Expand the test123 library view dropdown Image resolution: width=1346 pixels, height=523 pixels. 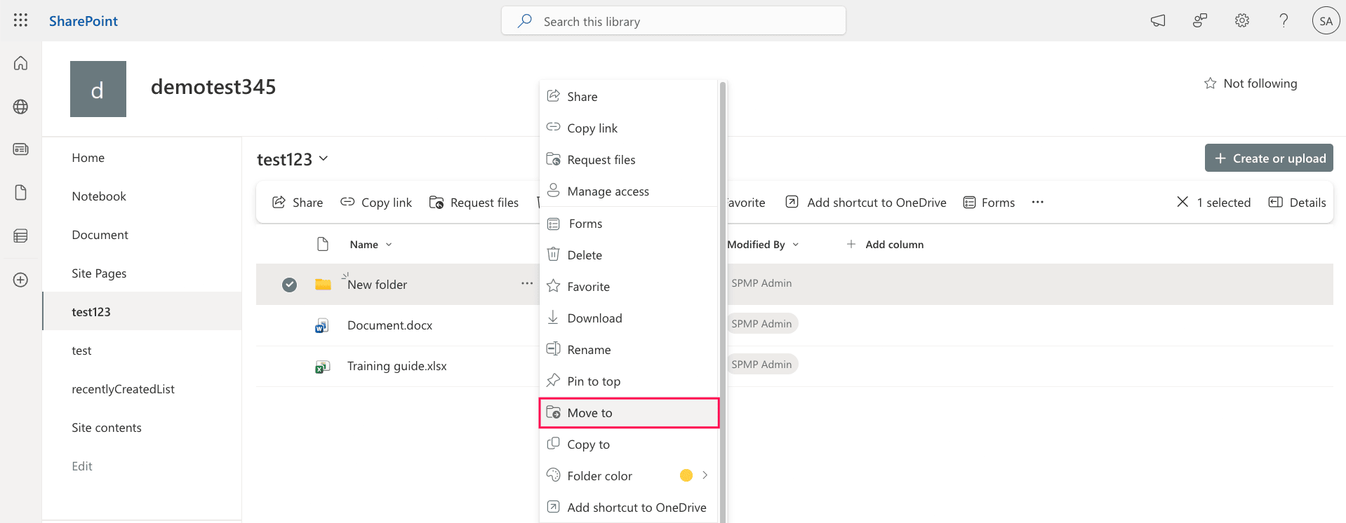[324, 158]
